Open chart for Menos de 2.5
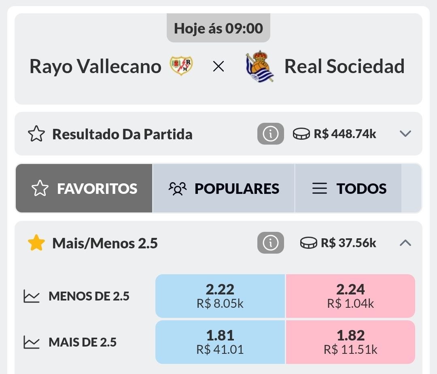This screenshot has height=374, width=437. tap(32, 296)
